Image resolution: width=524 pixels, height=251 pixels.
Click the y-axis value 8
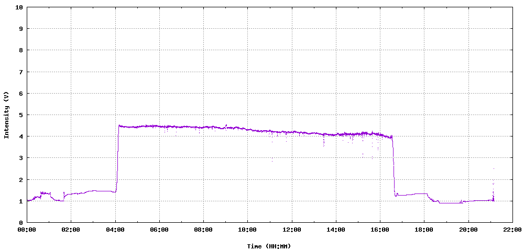[21, 50]
